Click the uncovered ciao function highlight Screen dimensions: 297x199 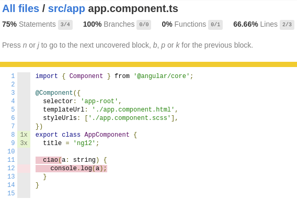tap(49, 160)
